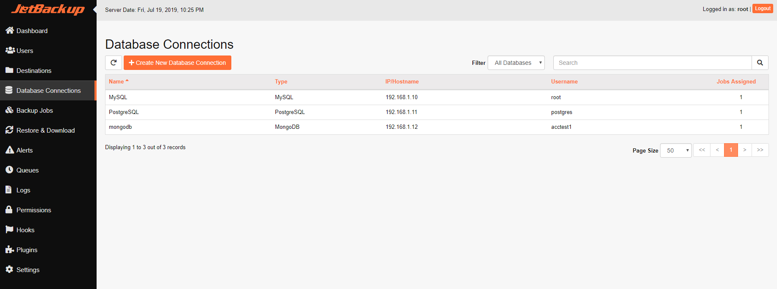This screenshot has height=289, width=777.
Task: Click the Dashboard home icon
Action: 10,31
